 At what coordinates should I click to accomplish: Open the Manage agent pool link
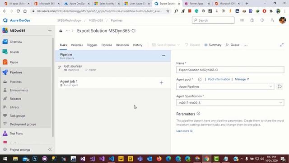(x=242, y=79)
